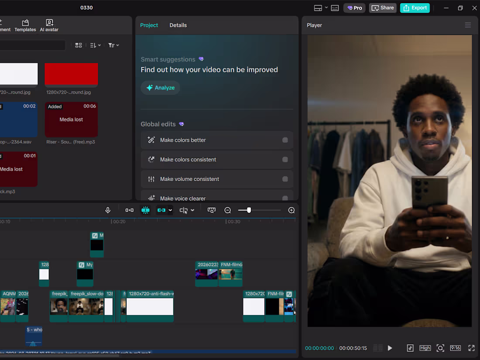The height and width of the screenshot is (360, 480).
Task: Open the AI avatar panel
Action: [x=49, y=25]
